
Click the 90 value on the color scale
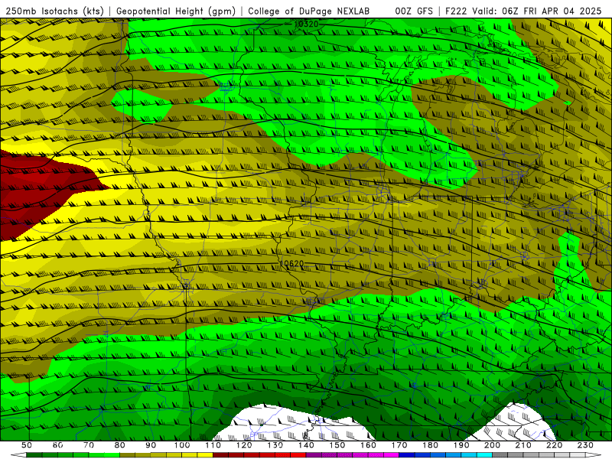pos(151,445)
